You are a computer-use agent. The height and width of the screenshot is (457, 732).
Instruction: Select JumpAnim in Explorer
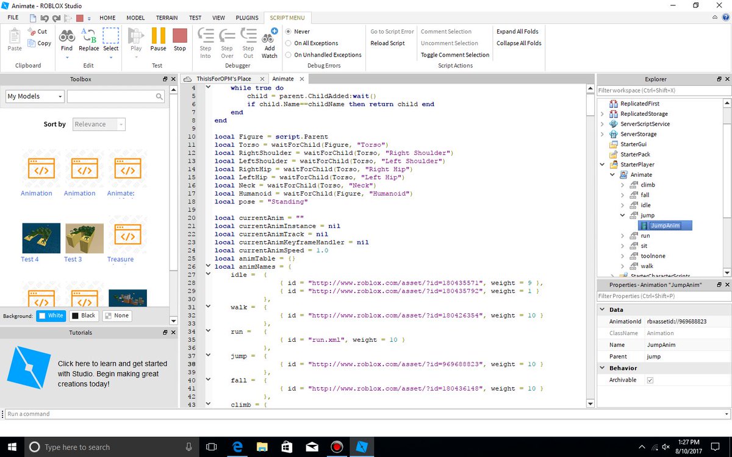[664, 225]
